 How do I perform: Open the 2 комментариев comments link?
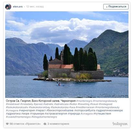(x=58, y=124)
